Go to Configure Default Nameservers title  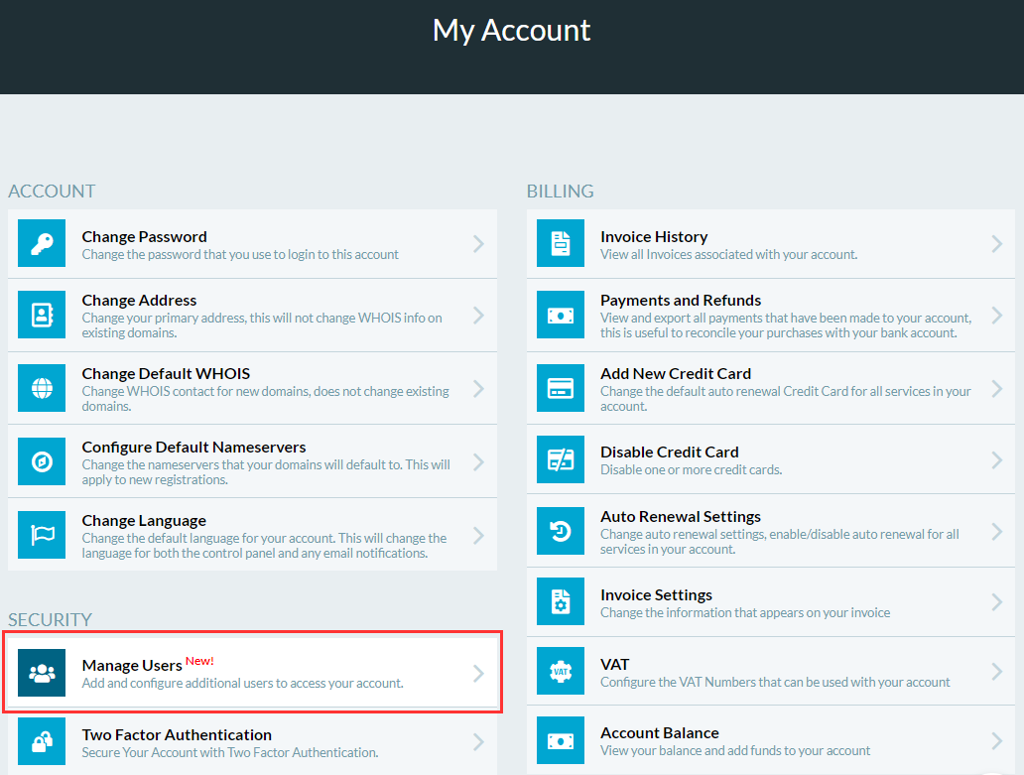click(193, 448)
